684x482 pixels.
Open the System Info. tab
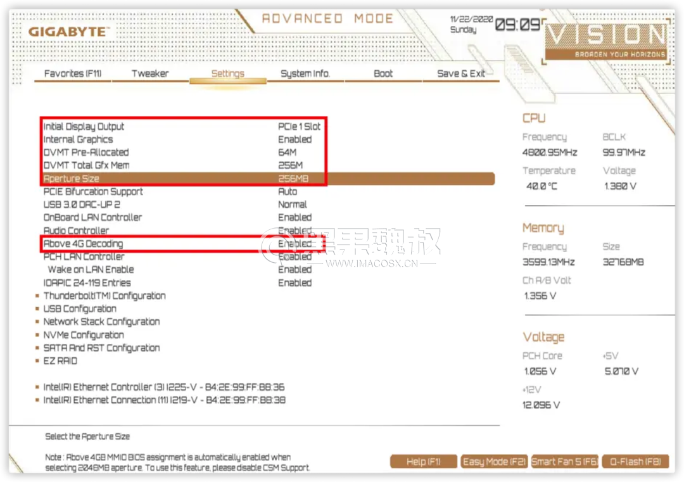click(305, 73)
